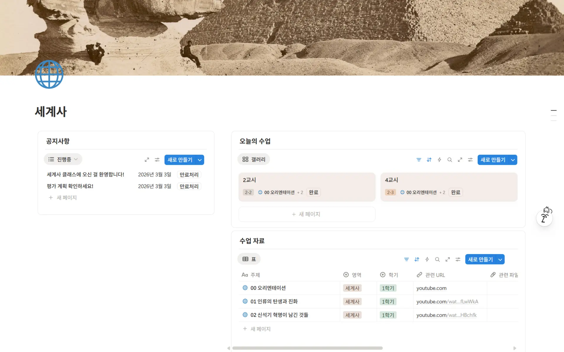This screenshot has height=352, width=564.
Task: Click the 만료처리 button for the welcome notice
Action: pos(189,175)
